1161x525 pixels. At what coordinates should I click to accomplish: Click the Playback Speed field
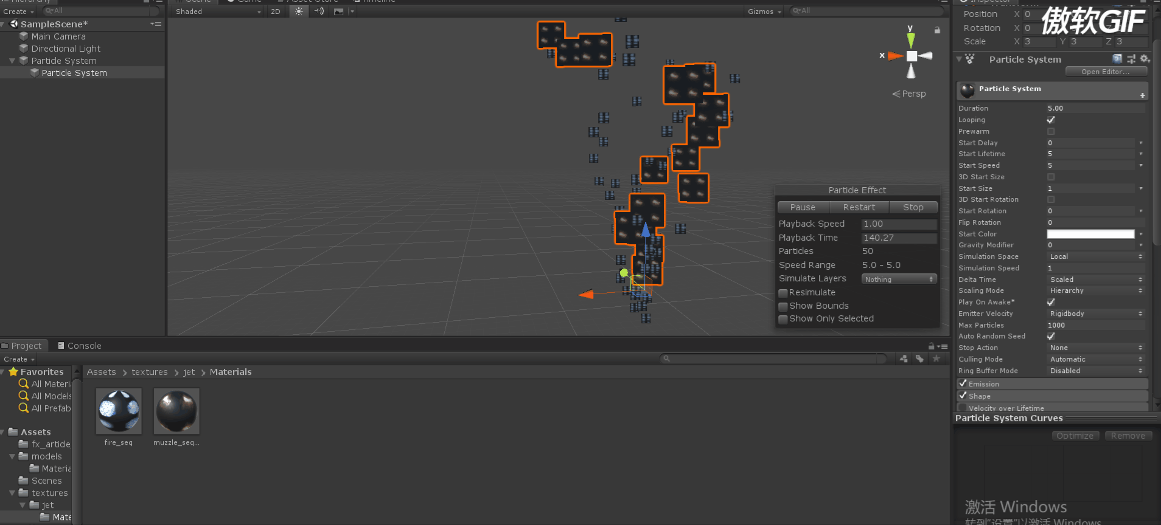(899, 224)
